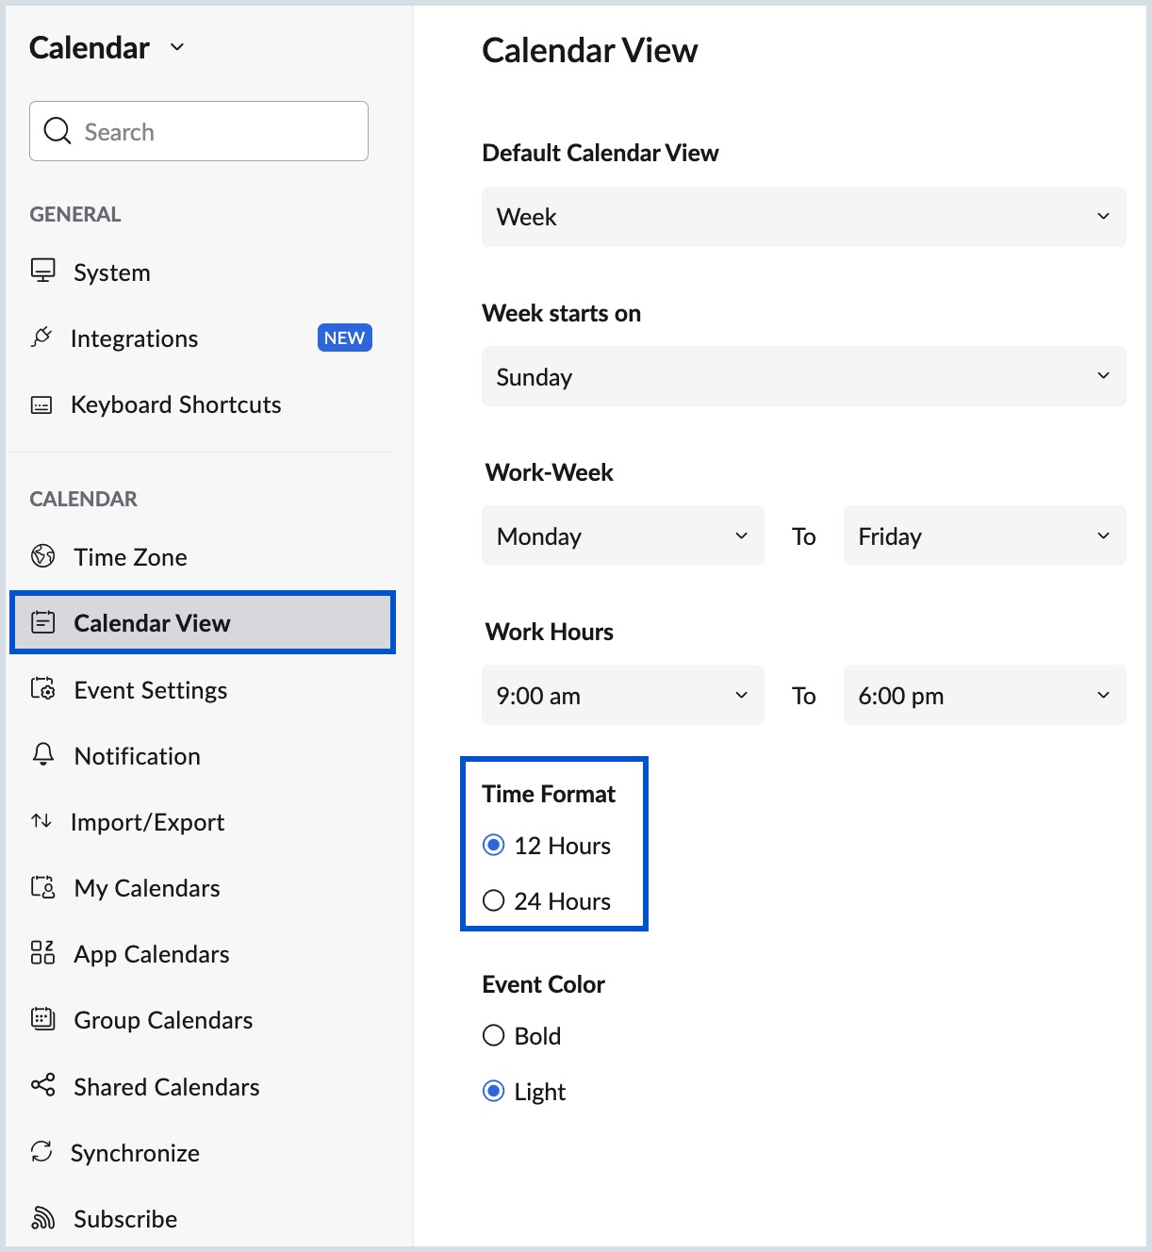Click the Shared Calendars share icon
This screenshot has height=1252, width=1152.
click(x=43, y=1086)
